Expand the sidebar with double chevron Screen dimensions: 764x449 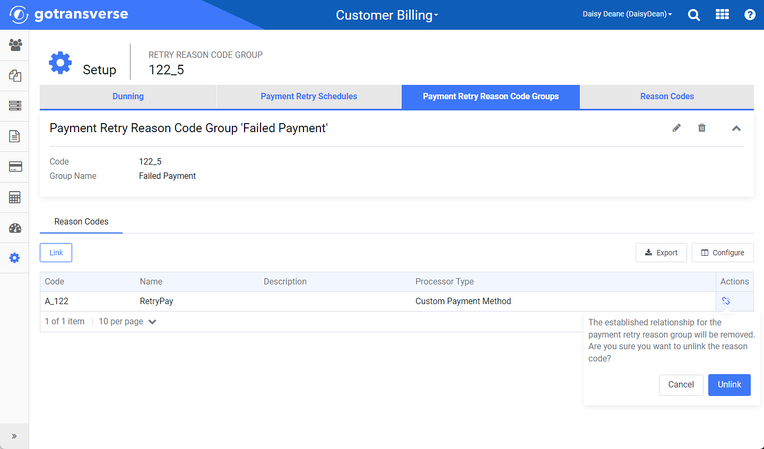(x=14, y=436)
